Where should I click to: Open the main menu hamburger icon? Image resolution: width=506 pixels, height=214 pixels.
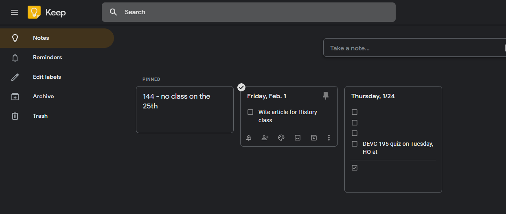(x=15, y=12)
